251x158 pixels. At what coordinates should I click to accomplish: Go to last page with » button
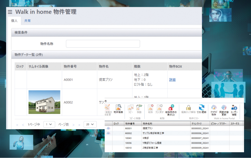click(79, 125)
